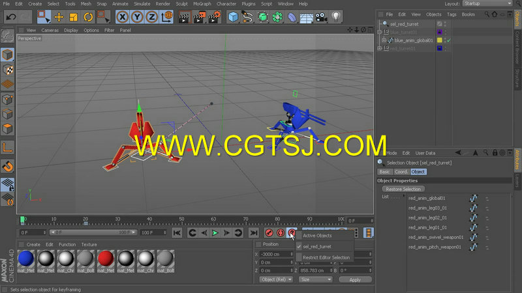Open the Layout Startup dropdown
Viewport: 522px width, 293px height.
pyautogui.click(x=487, y=3)
